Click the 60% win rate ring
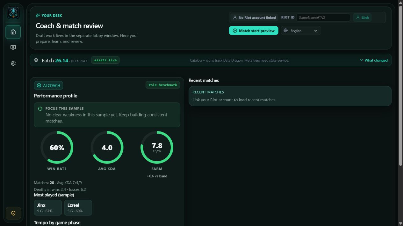This screenshot has width=403, height=226. (x=57, y=148)
